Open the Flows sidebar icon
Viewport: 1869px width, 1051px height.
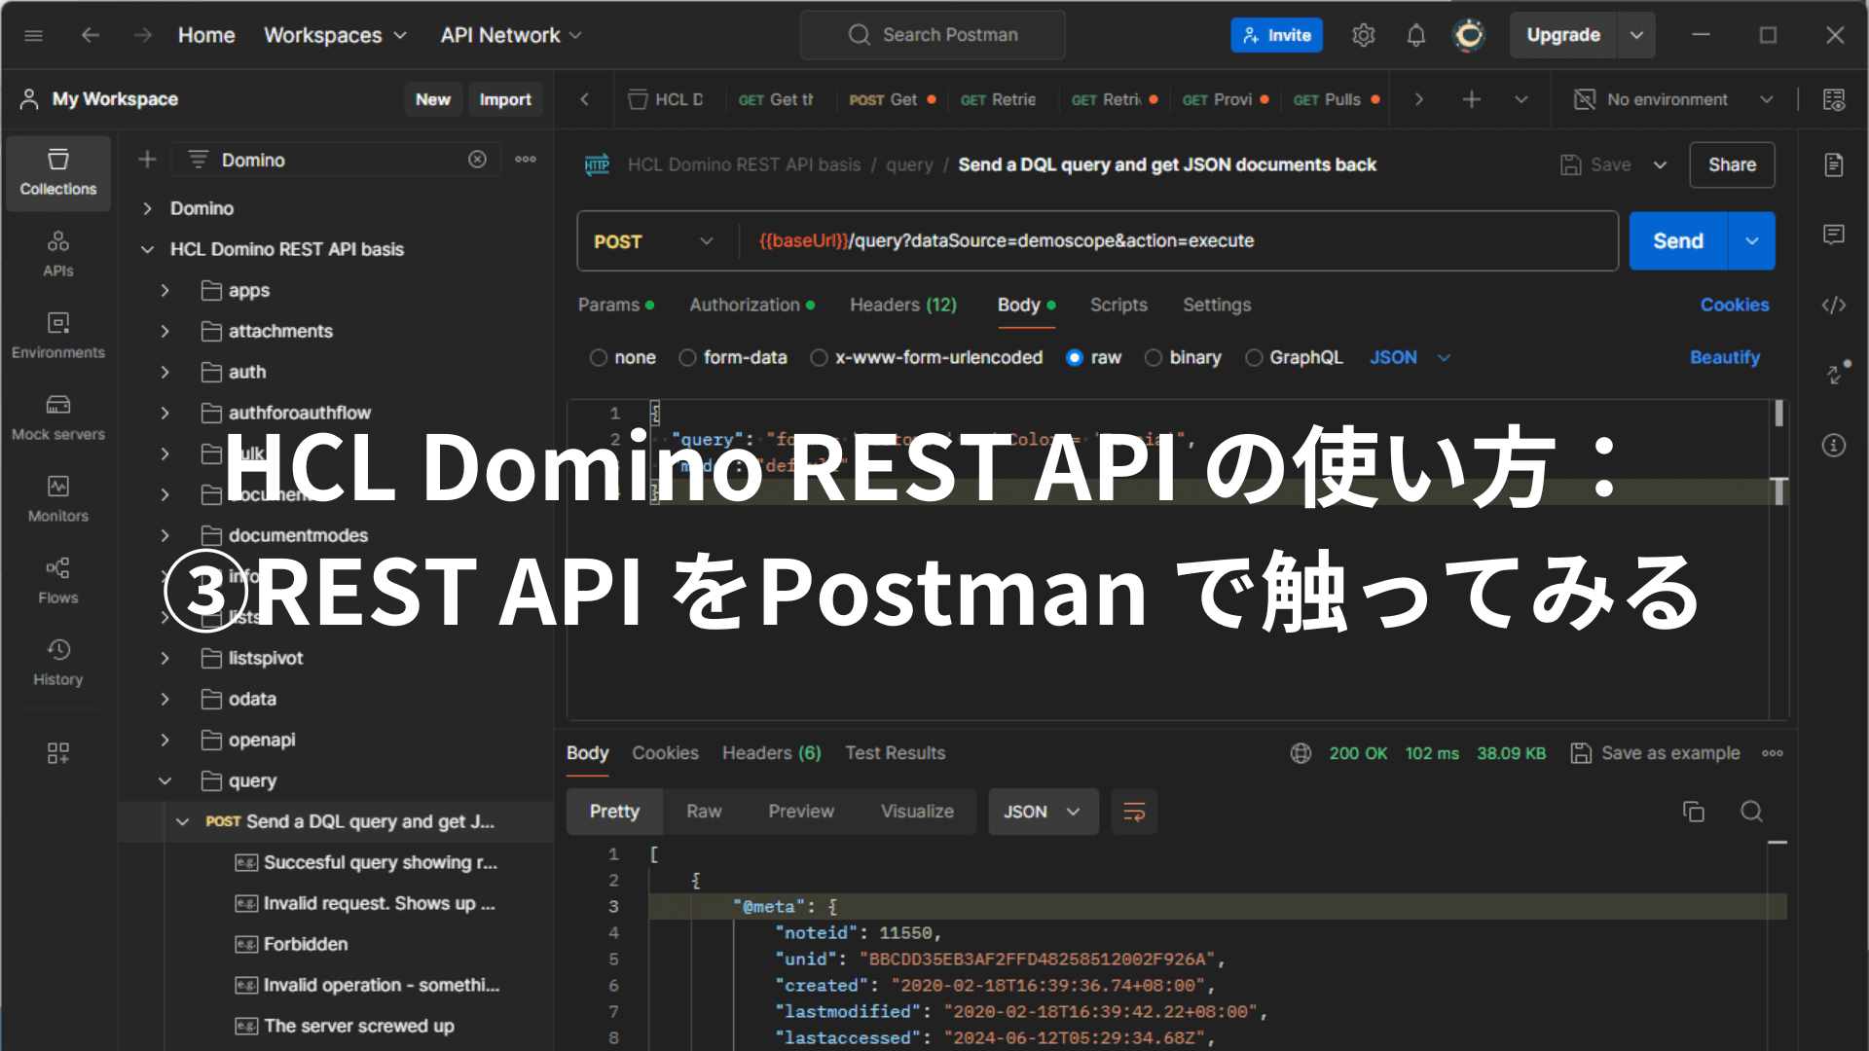click(x=57, y=580)
